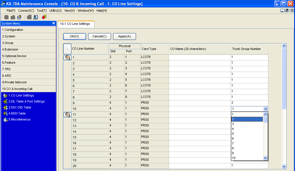Collapse the table with the minus button
The height and width of the screenshot is (171, 295).
[67, 49]
